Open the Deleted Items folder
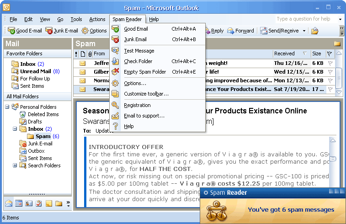 39,114
